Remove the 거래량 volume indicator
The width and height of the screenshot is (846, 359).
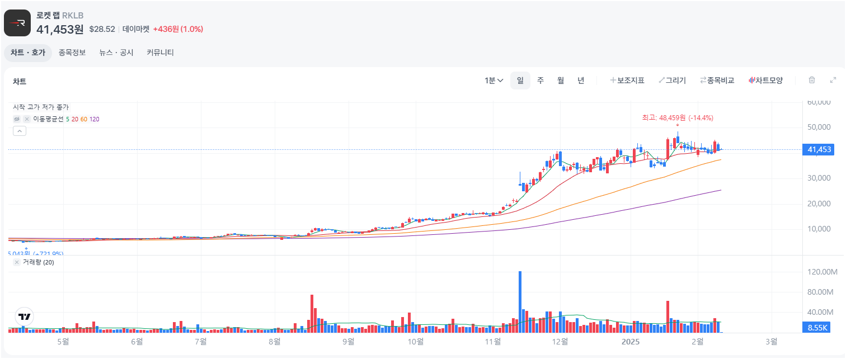tap(16, 262)
